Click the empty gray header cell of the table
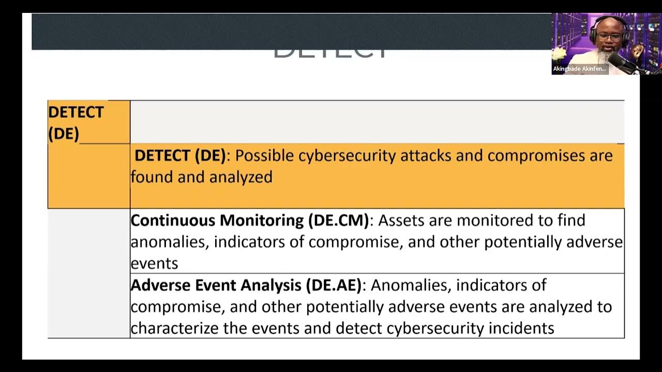Image resolution: width=662 pixels, height=372 pixels. 377,122
